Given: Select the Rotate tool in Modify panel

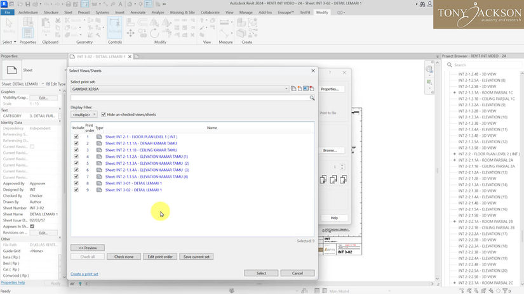Looking at the screenshot, I should 154,33.
